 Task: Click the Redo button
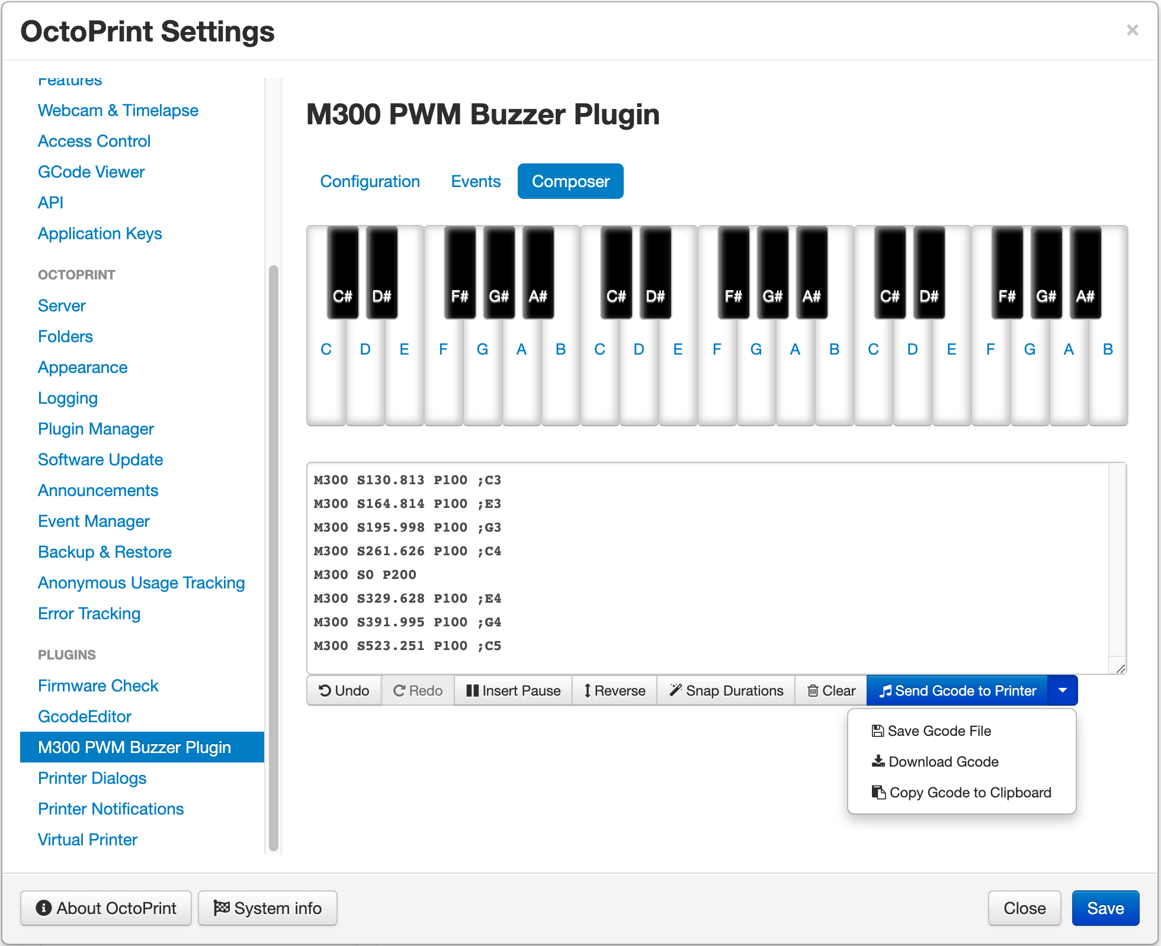pos(418,690)
